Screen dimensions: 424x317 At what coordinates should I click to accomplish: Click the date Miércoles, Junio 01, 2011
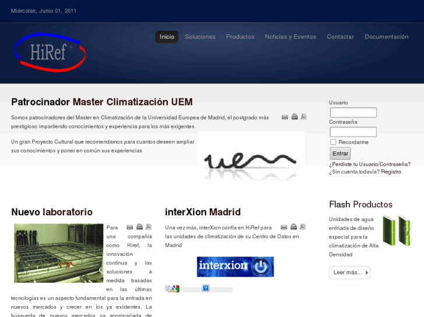[x=44, y=11]
